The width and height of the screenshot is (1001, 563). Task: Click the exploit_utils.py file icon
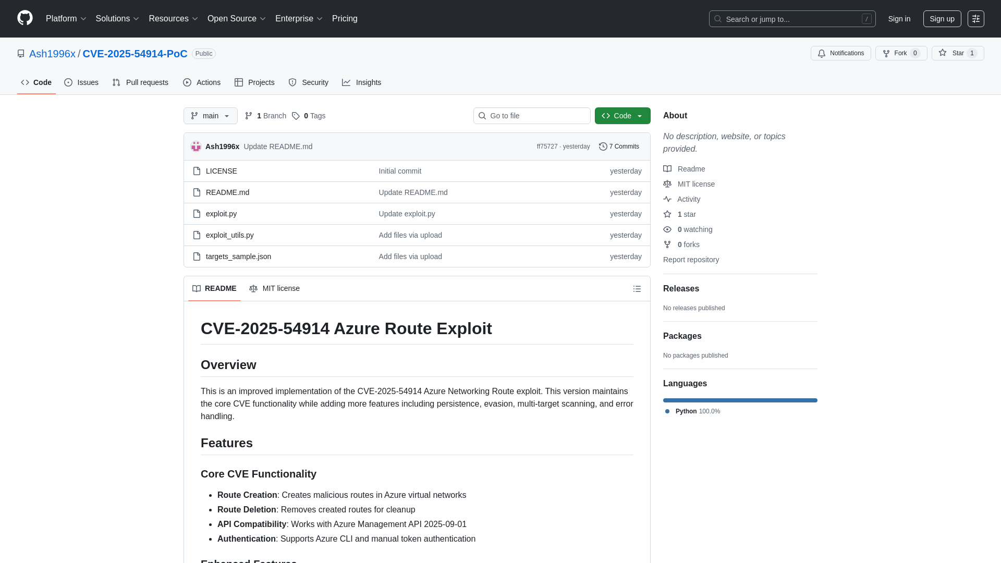click(197, 235)
